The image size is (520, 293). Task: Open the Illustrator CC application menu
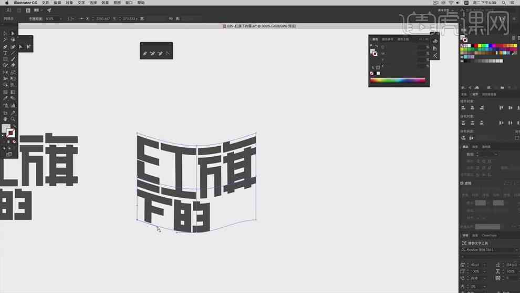click(26, 3)
